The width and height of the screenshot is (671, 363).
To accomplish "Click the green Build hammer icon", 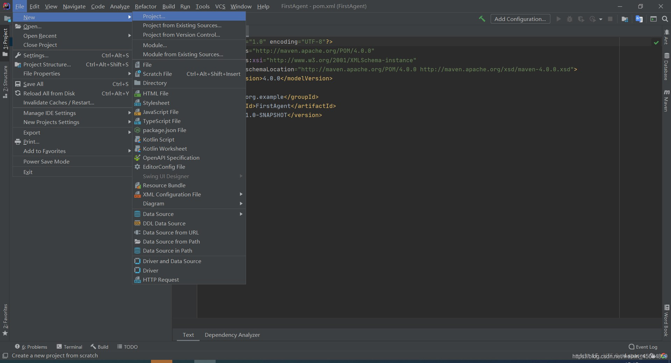I will 482,19.
